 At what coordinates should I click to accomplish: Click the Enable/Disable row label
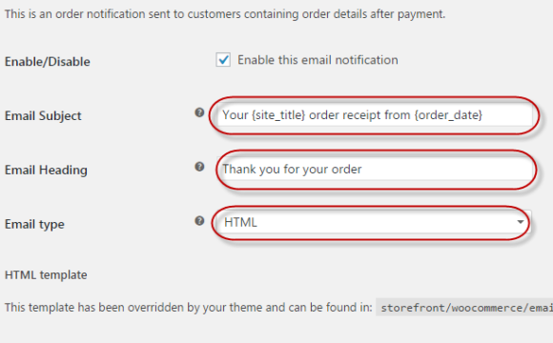coord(48,62)
